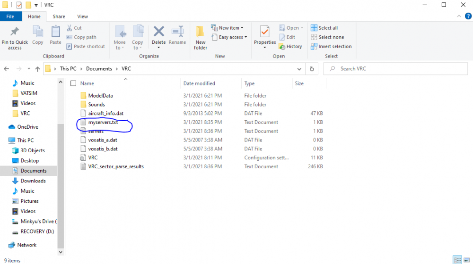Click the Delete icon in ribbon
The width and height of the screenshot is (473, 264).
158,32
